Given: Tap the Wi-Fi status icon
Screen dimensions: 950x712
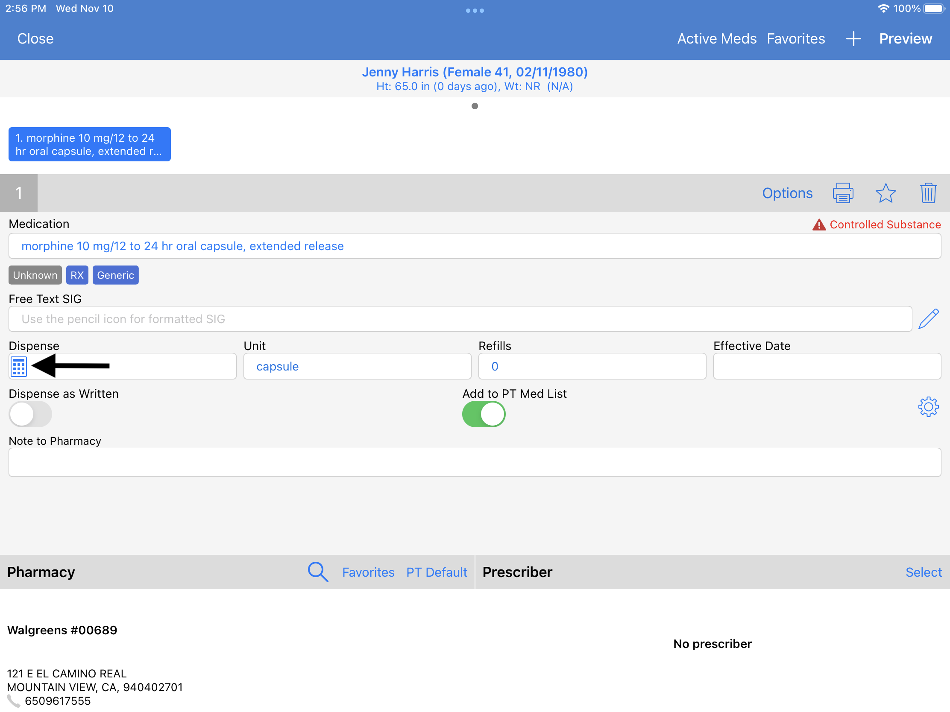Looking at the screenshot, I should click(x=883, y=9).
